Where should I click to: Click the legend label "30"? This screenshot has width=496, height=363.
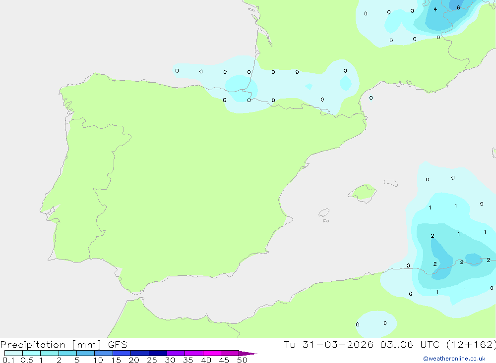pos(170,360)
